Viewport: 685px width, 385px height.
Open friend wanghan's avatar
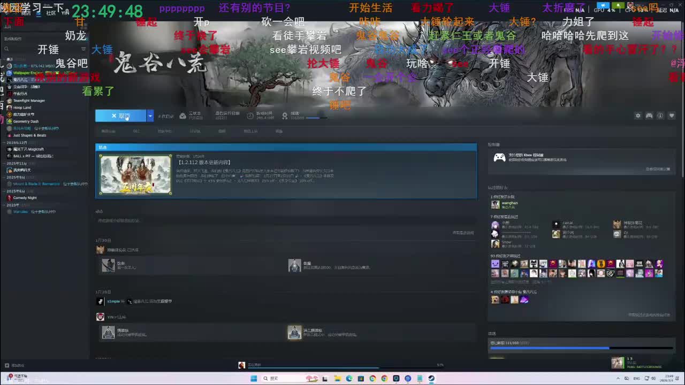coord(495,204)
